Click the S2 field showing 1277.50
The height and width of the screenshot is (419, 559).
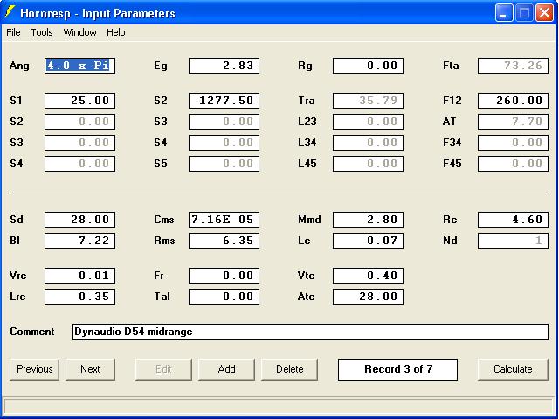(x=224, y=101)
